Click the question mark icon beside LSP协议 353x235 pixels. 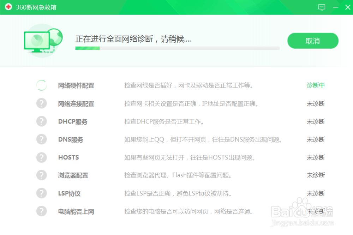(41, 193)
